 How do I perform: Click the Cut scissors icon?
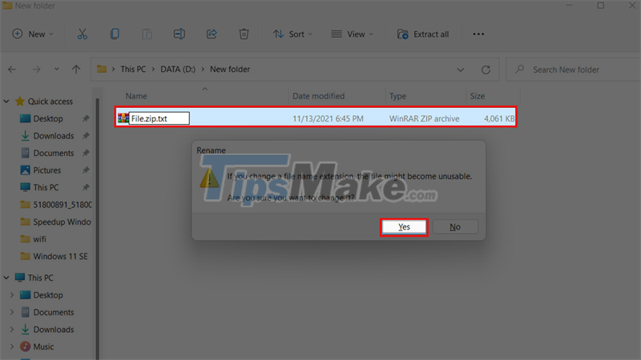83,34
